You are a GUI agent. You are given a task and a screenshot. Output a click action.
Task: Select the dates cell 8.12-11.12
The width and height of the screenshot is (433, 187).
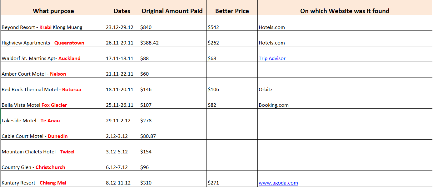click(x=122, y=179)
